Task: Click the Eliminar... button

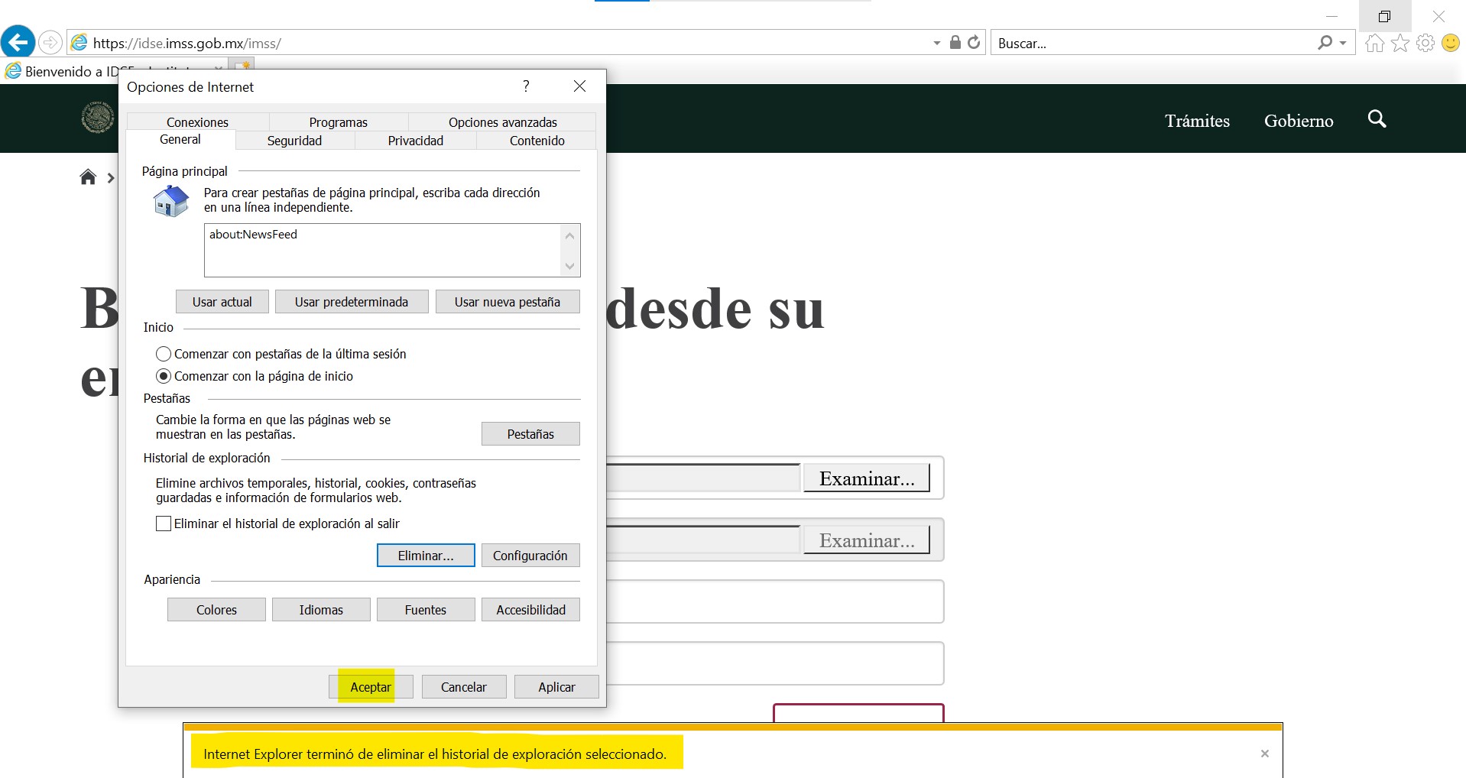Action: click(426, 556)
